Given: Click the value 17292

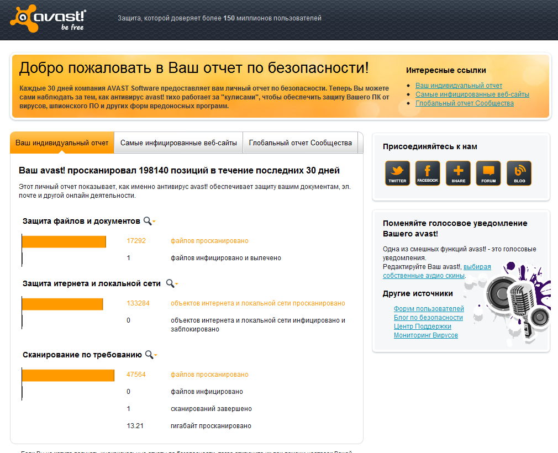Looking at the screenshot, I should [x=136, y=241].
